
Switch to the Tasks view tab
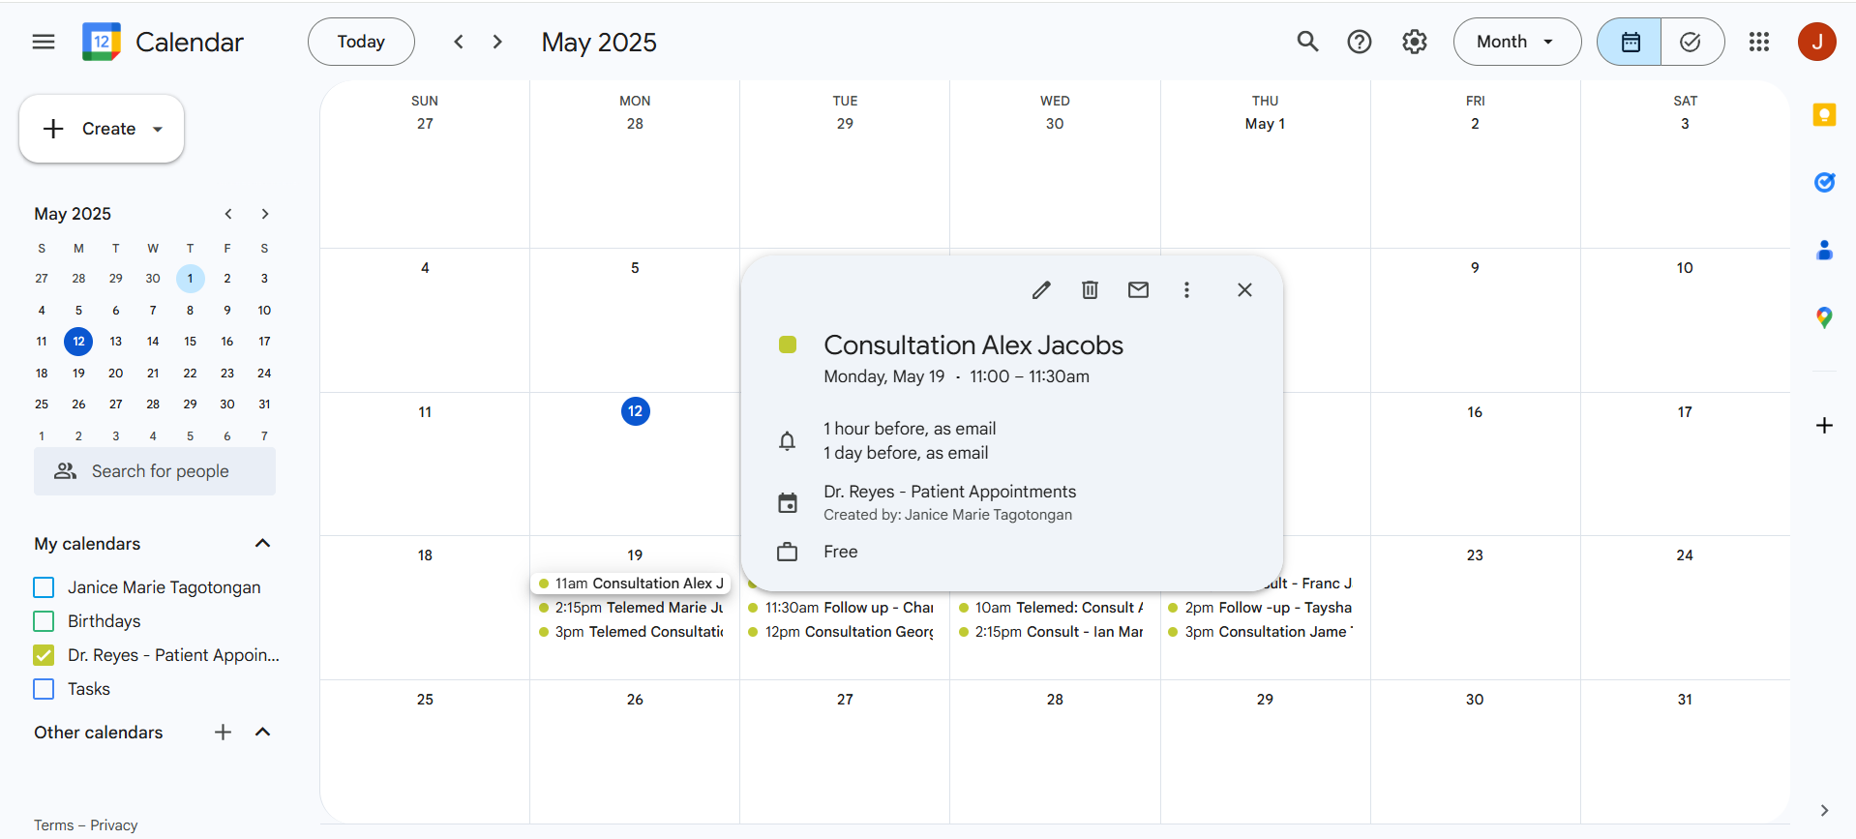coord(1691,42)
